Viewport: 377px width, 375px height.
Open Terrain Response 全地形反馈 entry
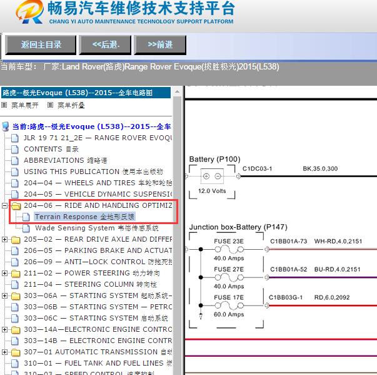tap(84, 217)
